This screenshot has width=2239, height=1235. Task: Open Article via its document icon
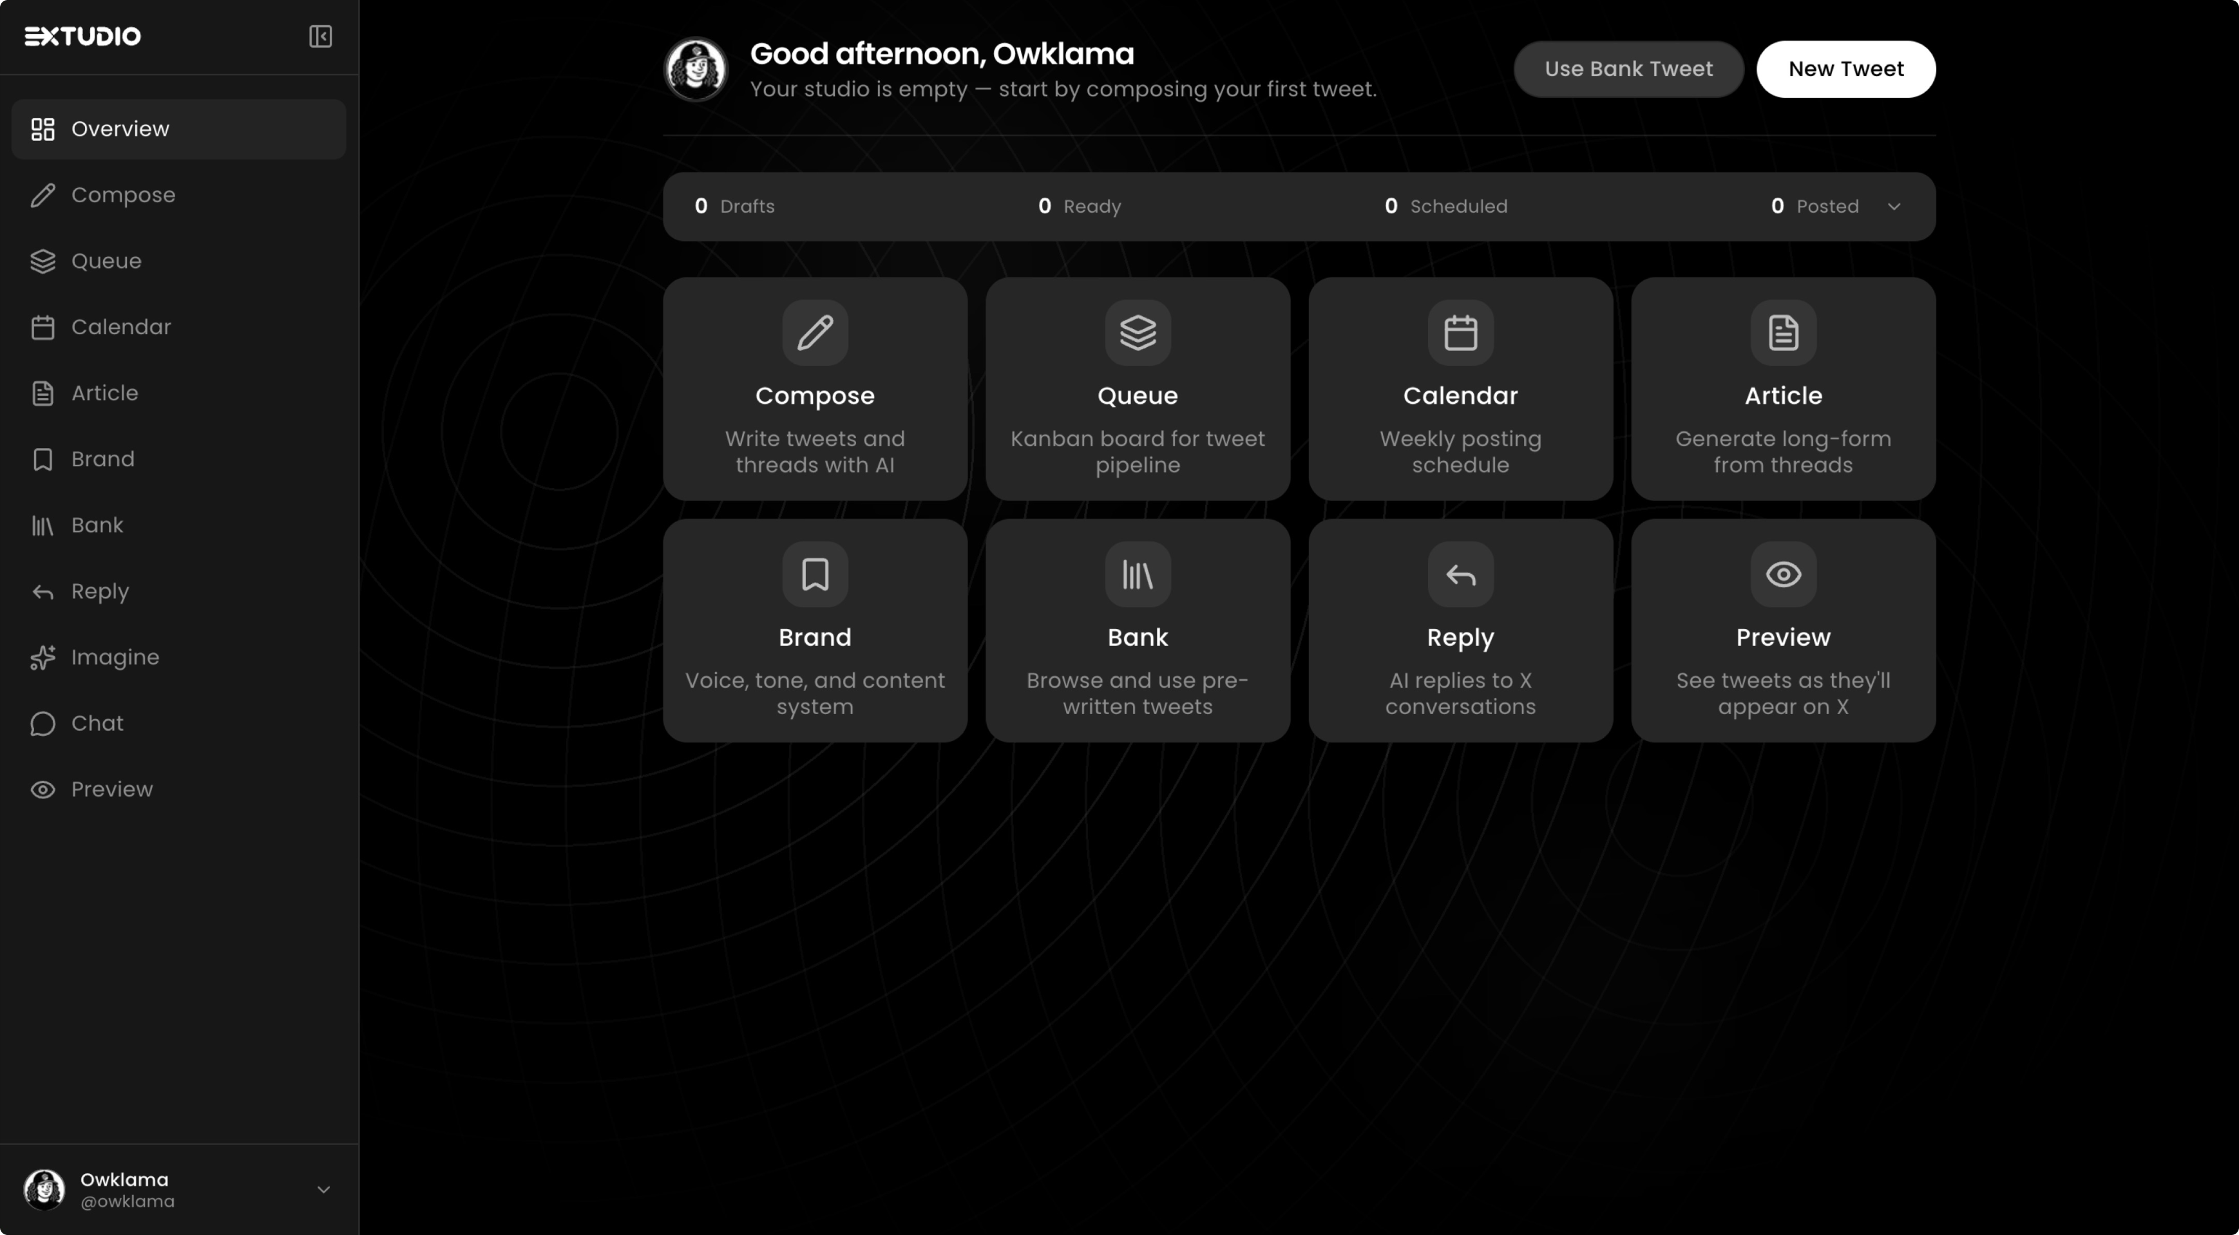[x=43, y=393]
